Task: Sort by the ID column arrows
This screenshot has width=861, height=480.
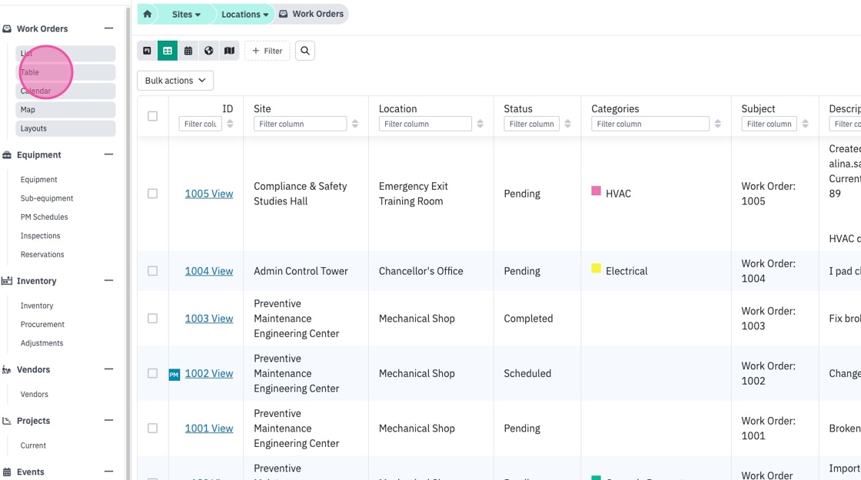Action: [x=230, y=124]
